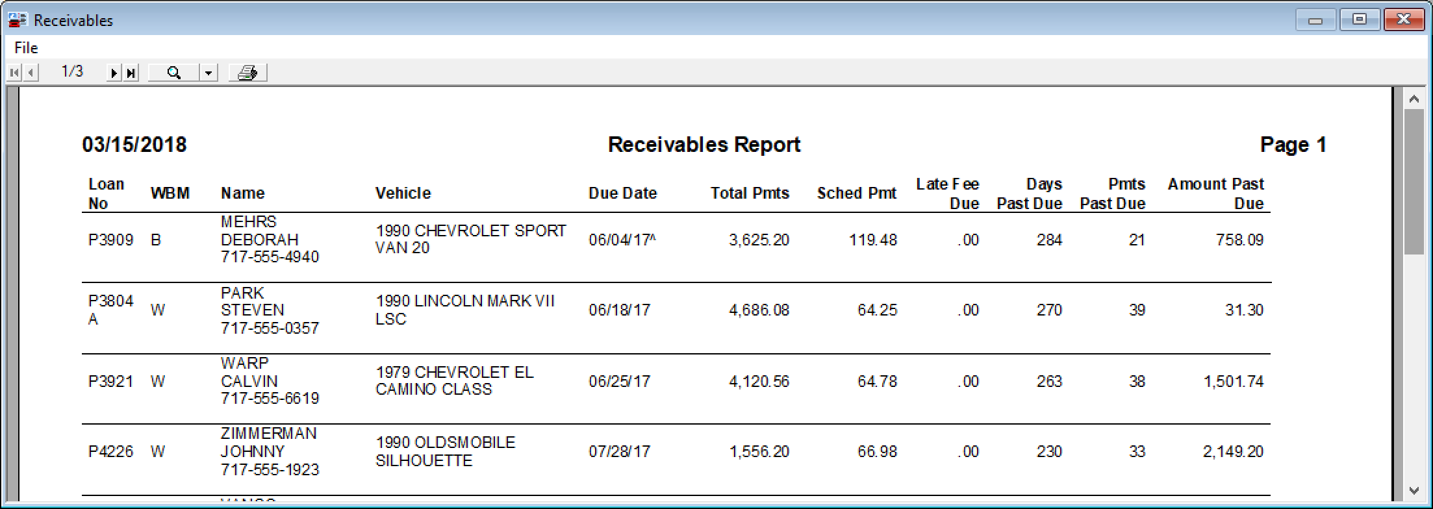
Task: Click due date 06/25/17
Action: tap(619, 382)
